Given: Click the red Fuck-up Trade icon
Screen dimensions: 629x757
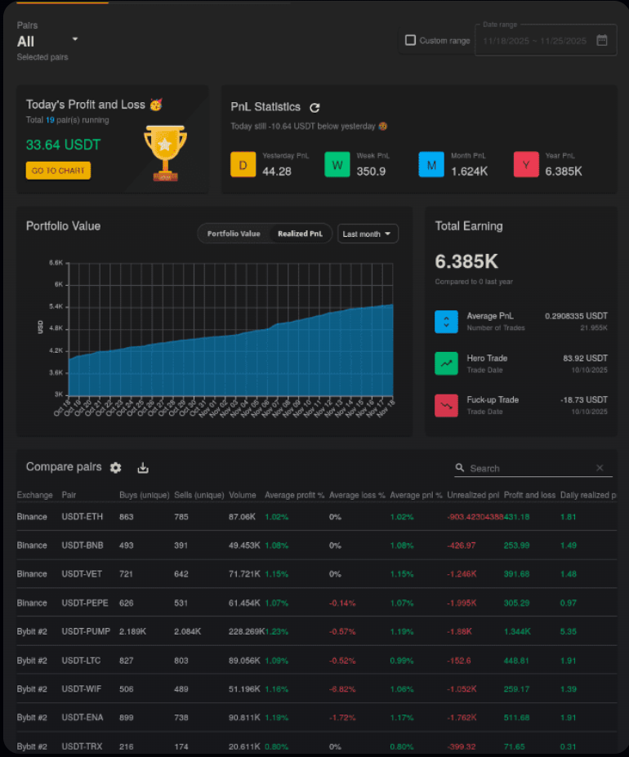Looking at the screenshot, I should [446, 406].
